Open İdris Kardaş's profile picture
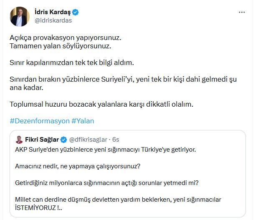Screen dimensions: 263x220 19,17
